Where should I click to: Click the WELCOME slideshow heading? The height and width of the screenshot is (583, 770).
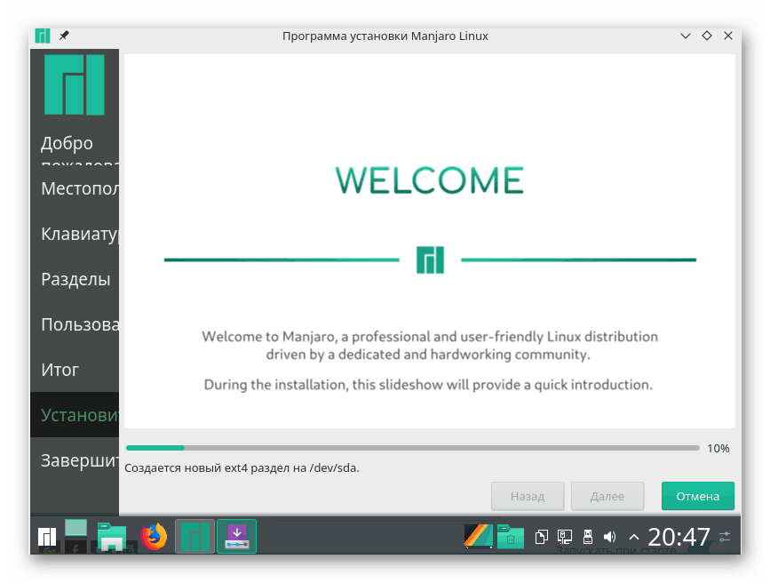tap(430, 180)
